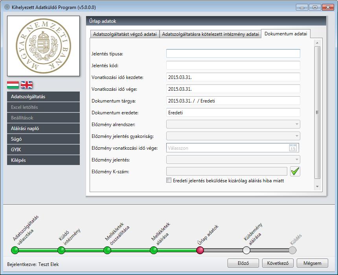Viewport: 338px width, 275px height.
Task: Click the Küldő intézmény step marker
Action: click(x=61, y=250)
